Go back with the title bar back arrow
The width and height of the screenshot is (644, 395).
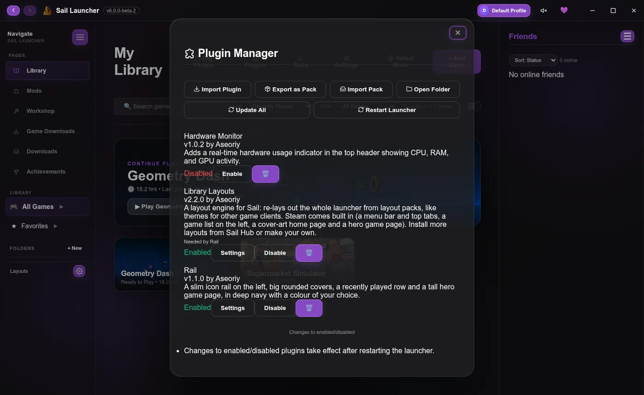coord(13,10)
